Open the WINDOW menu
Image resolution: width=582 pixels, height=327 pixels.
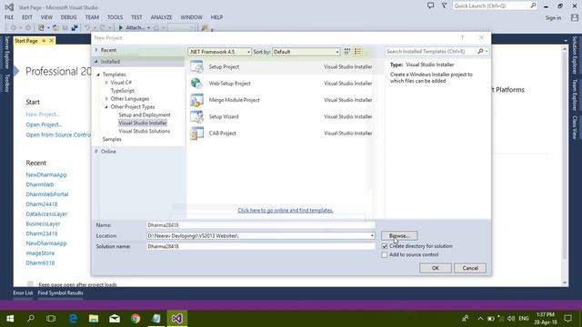191,17
